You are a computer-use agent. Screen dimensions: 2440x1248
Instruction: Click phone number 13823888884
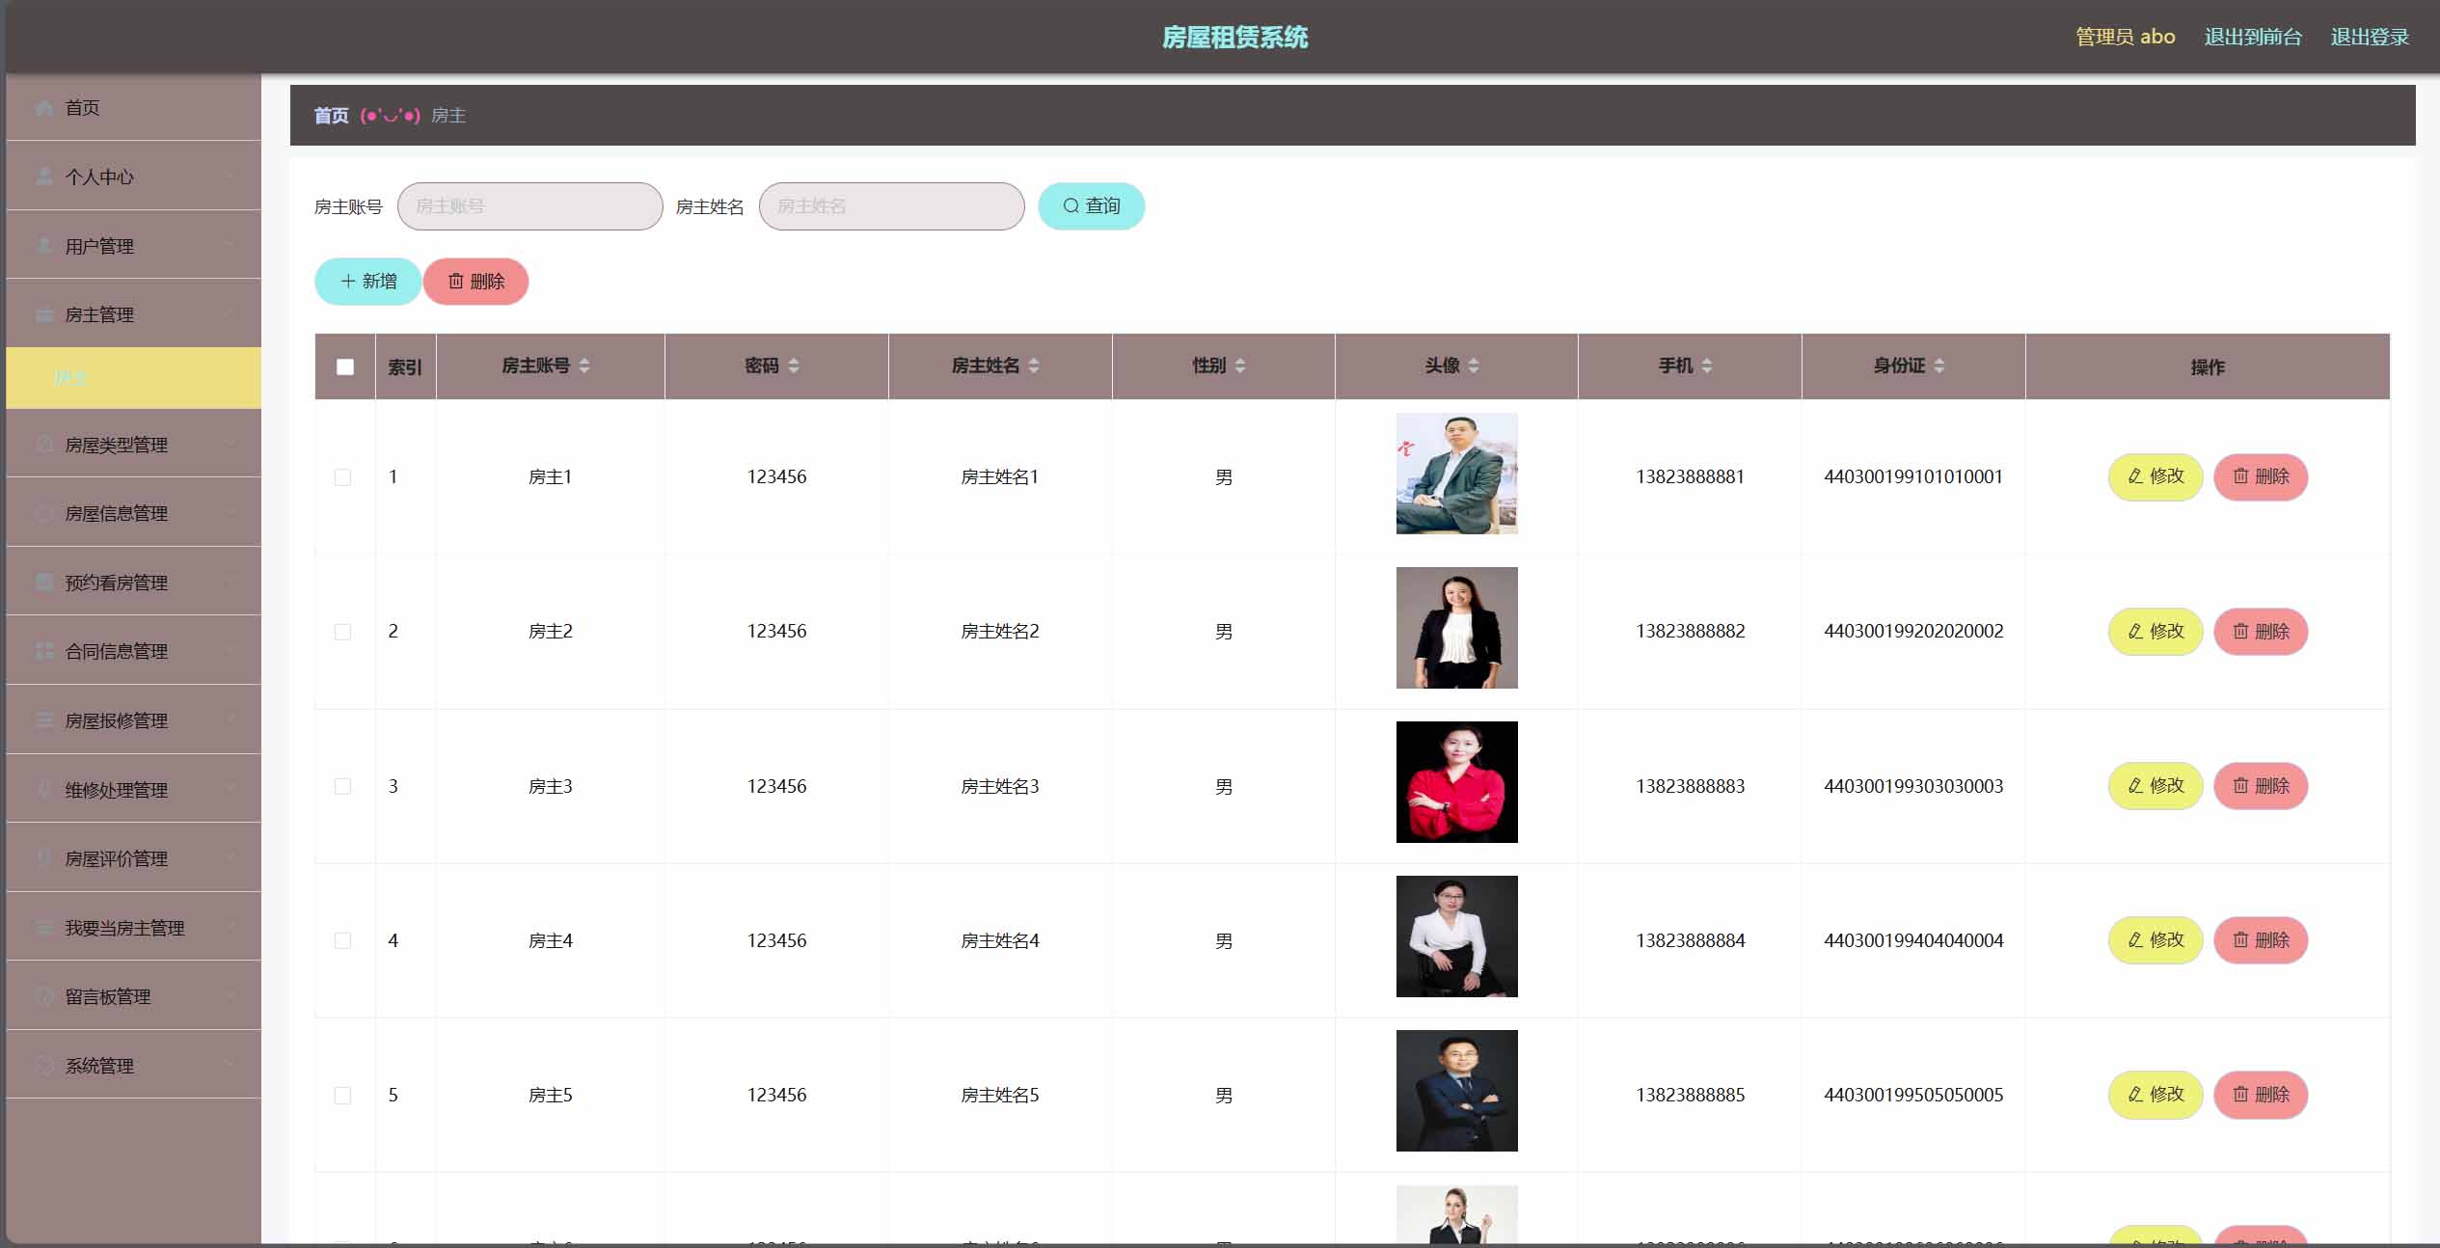(1690, 940)
